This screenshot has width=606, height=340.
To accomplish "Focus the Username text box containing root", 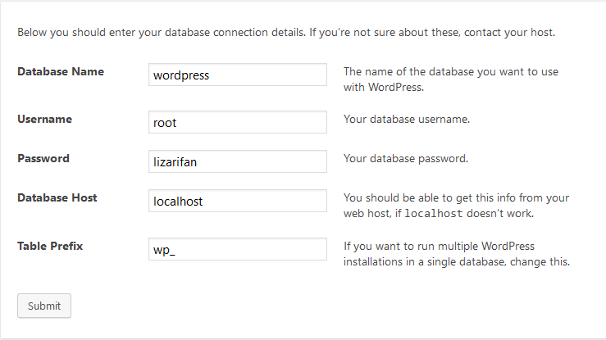I will 238,123.
